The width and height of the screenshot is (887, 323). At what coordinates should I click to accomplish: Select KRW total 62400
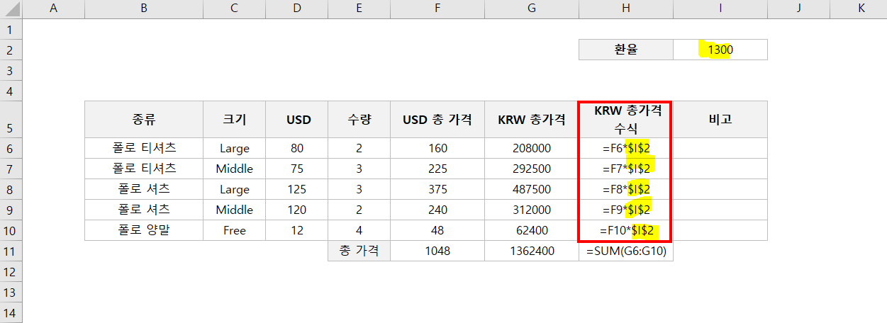click(x=532, y=230)
